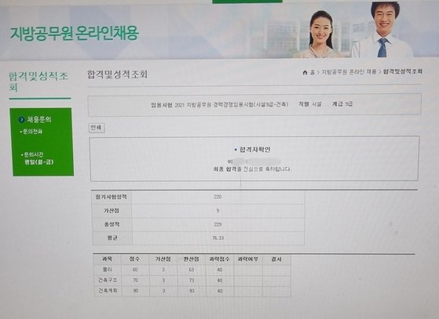439x319 pixels.
Task: Click converted score 73 in 건축구조 row
Action: pyautogui.click(x=192, y=281)
